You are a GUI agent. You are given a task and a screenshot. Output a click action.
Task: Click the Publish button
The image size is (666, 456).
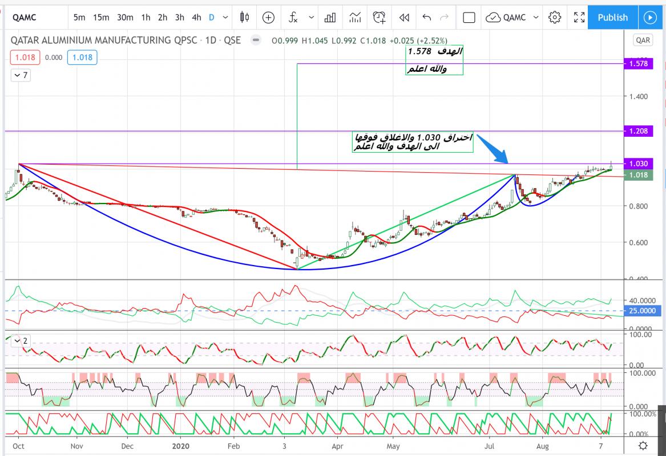coord(612,17)
